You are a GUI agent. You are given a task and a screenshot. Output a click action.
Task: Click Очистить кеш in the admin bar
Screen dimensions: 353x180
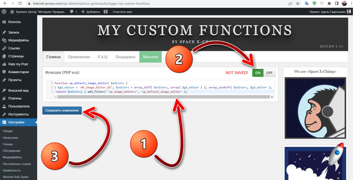(122, 12)
